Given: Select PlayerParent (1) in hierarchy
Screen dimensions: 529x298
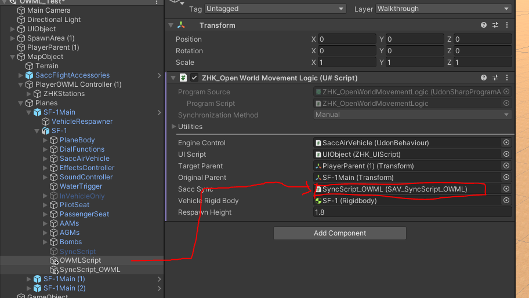Looking at the screenshot, I should (53, 47).
